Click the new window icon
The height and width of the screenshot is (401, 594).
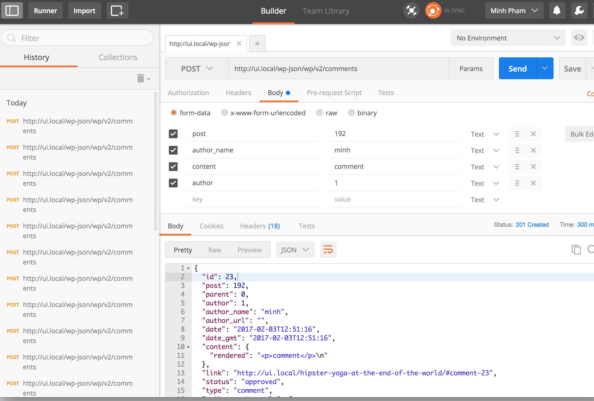[x=117, y=11]
